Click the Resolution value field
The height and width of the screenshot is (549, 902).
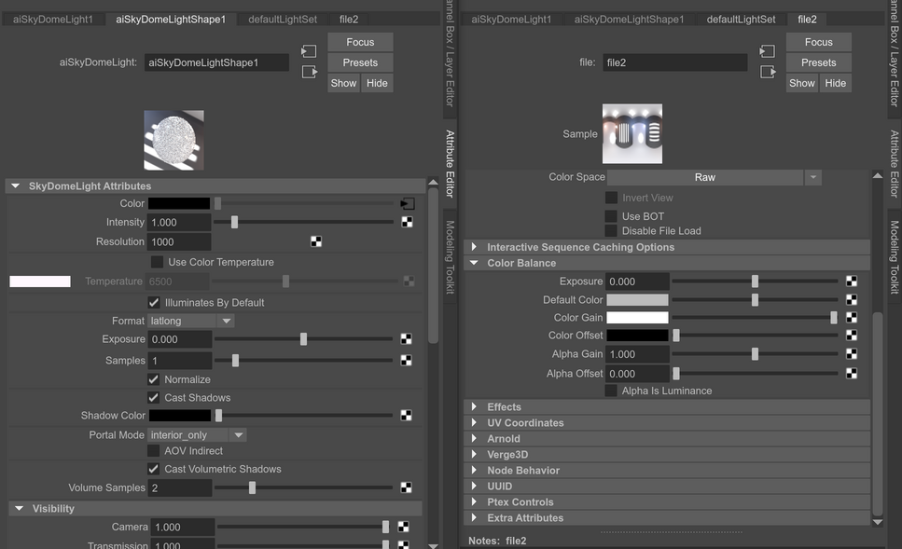click(179, 241)
